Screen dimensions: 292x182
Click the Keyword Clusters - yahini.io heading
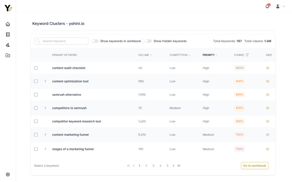coord(58,24)
